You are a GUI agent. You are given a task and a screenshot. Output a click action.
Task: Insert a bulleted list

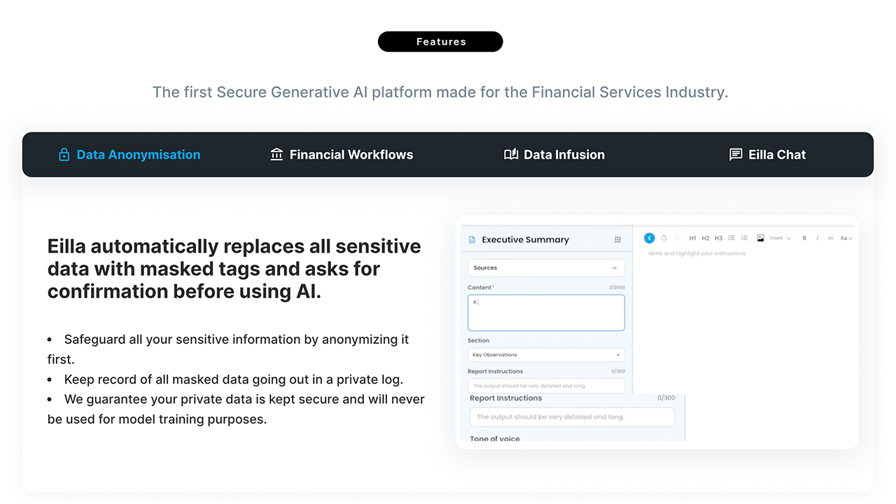pos(731,238)
